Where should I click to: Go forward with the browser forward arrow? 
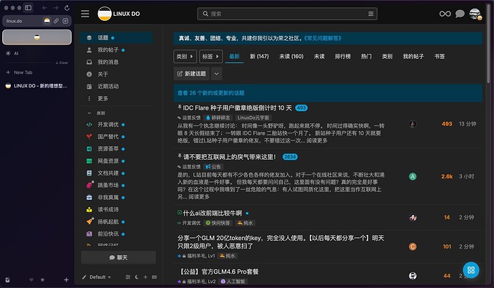point(56,8)
